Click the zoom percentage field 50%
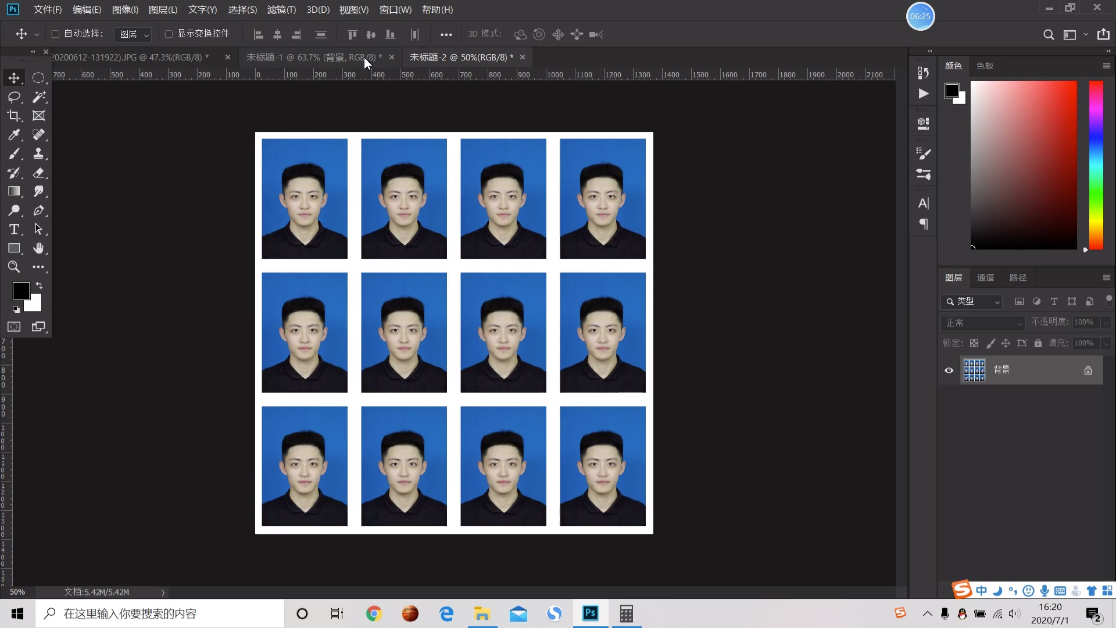1116x628 pixels. tap(17, 592)
